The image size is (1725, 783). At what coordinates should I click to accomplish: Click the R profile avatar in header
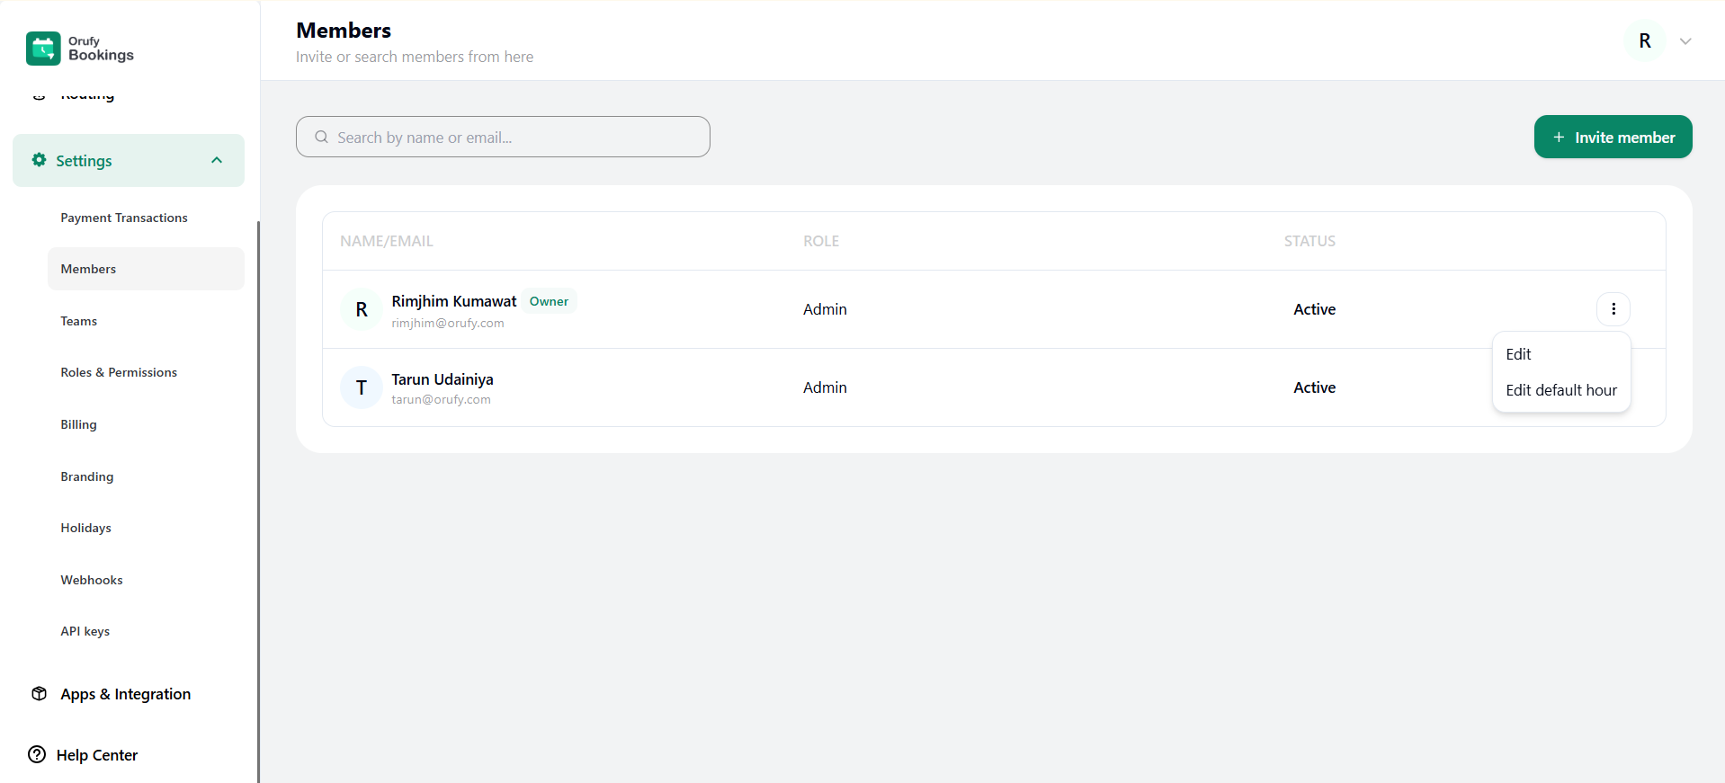point(1644,41)
